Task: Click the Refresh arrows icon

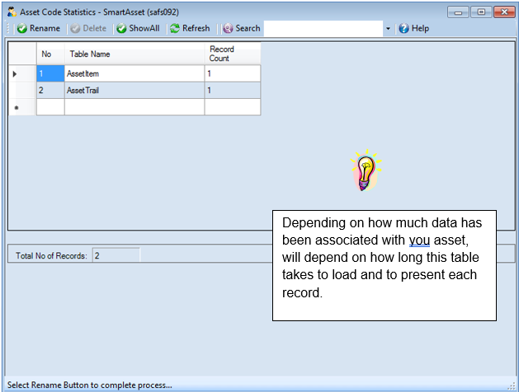Action: tap(175, 29)
